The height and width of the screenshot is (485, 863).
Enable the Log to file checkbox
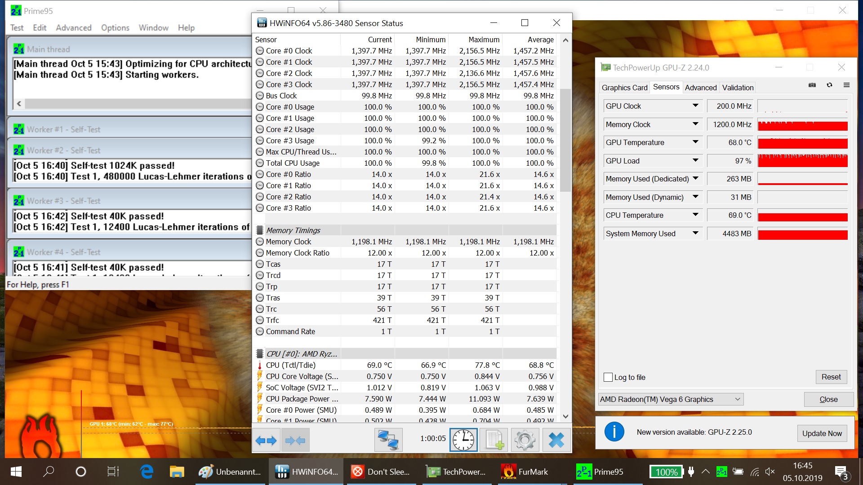point(608,377)
